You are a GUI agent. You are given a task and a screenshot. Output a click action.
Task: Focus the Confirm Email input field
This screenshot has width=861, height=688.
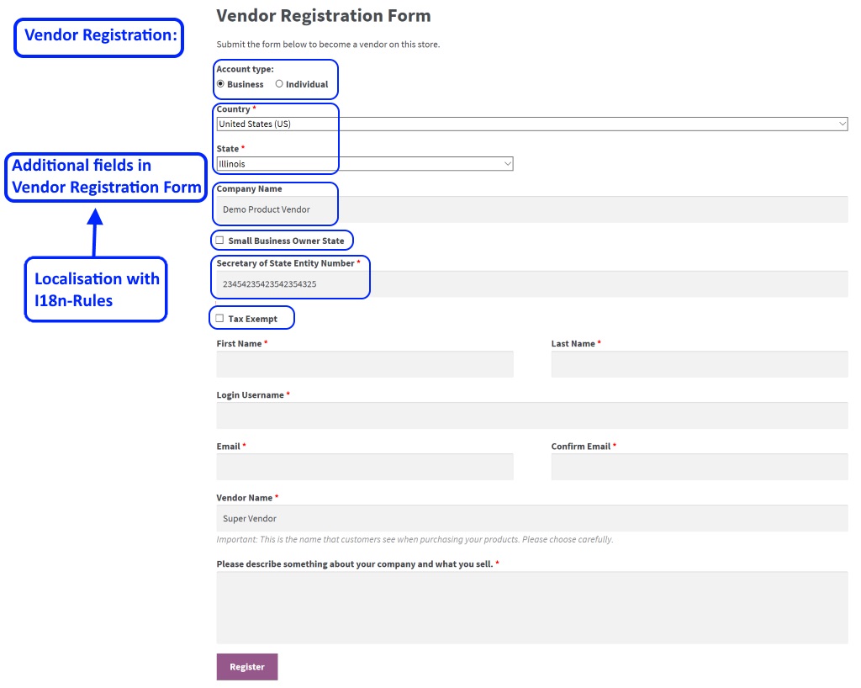pos(700,467)
